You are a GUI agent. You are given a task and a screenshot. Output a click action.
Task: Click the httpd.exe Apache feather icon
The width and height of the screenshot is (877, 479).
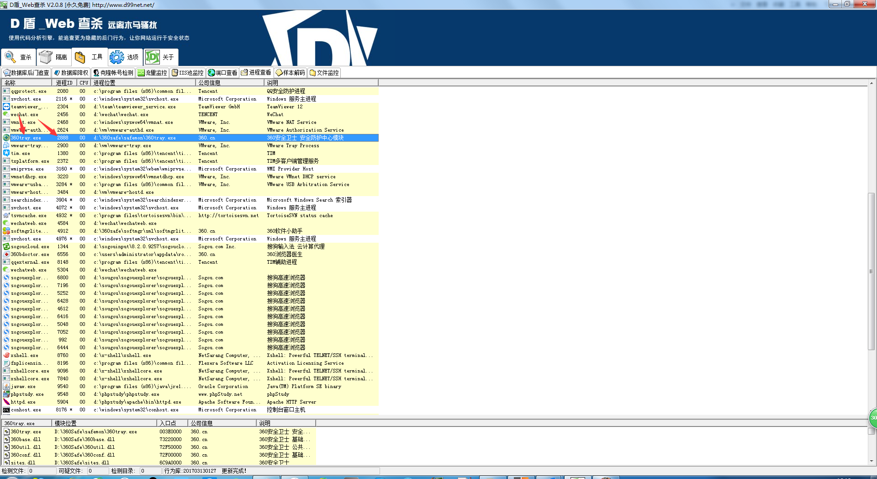[6, 402]
